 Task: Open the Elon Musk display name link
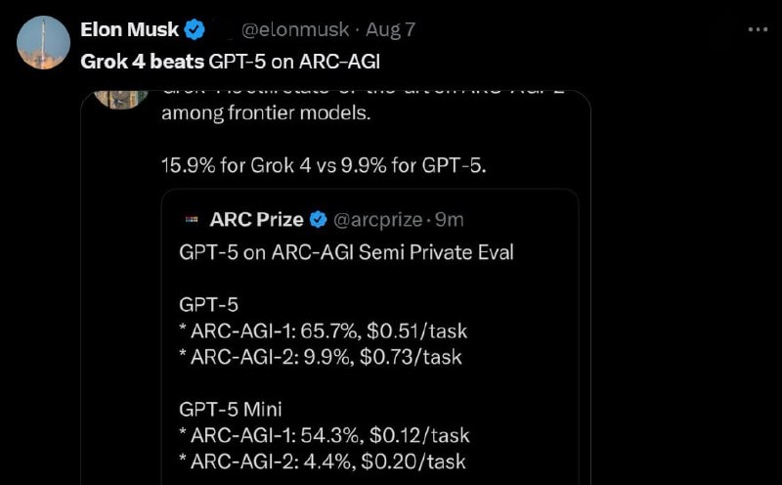click(x=128, y=30)
